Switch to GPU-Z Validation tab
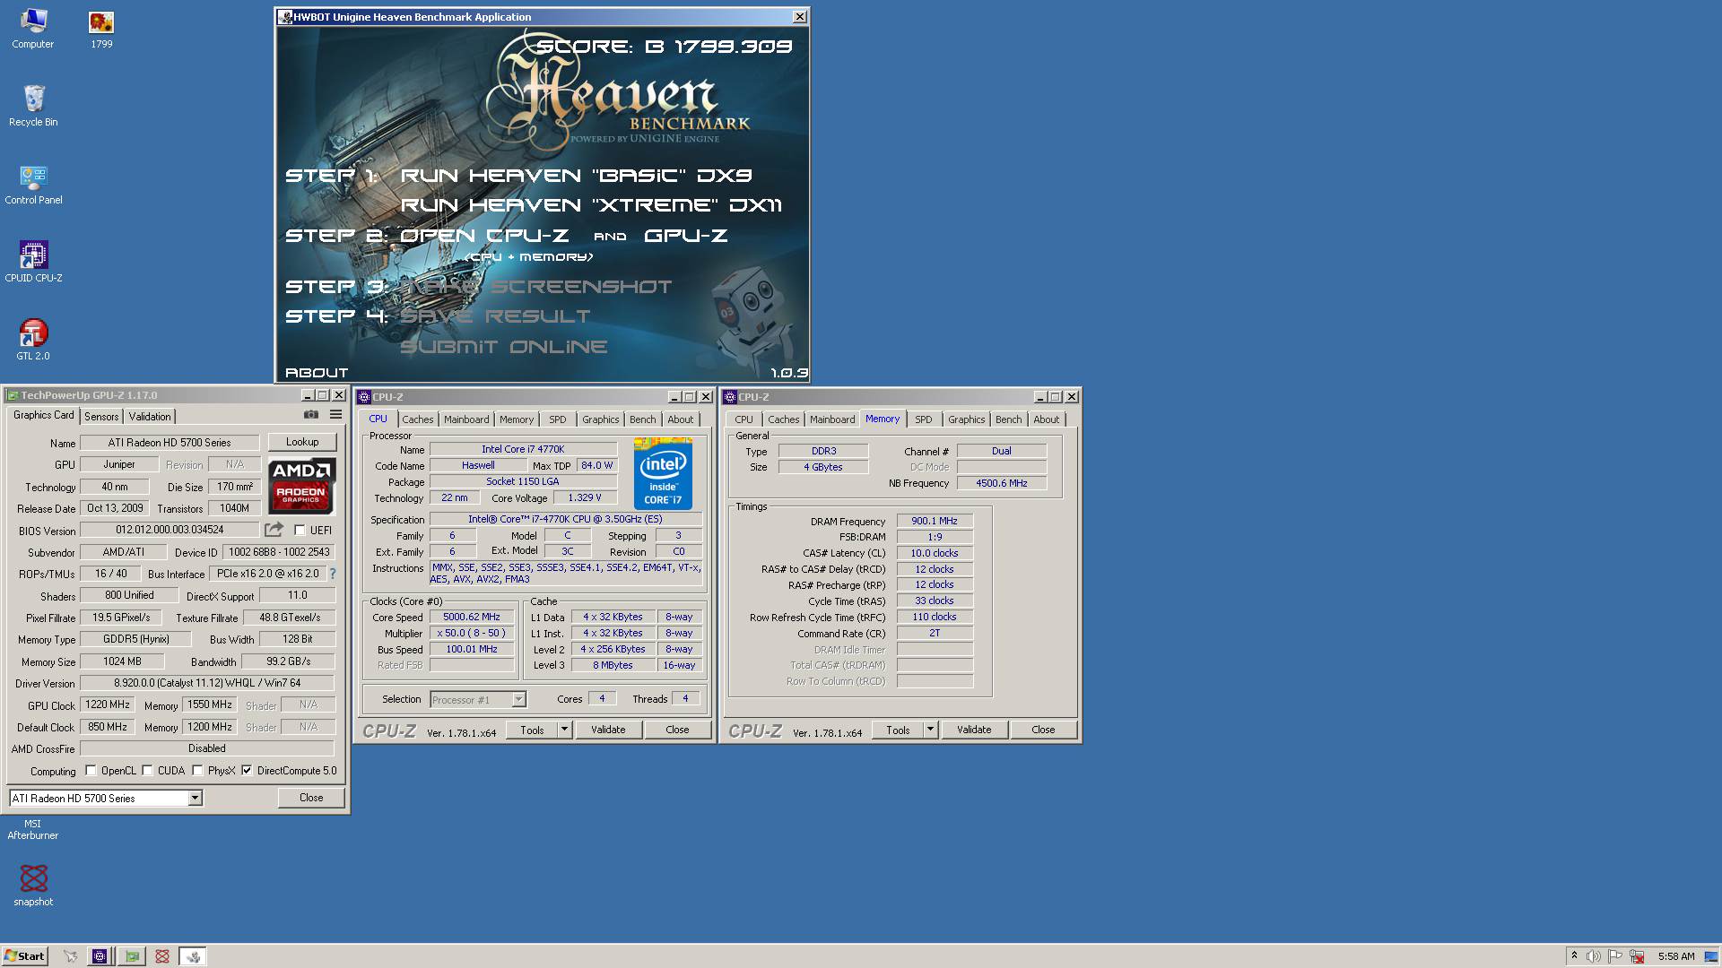 click(150, 416)
